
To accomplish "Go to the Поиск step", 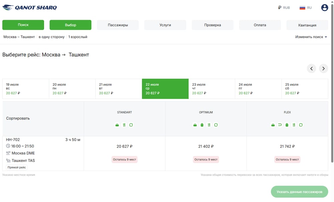I will click(x=23, y=25).
